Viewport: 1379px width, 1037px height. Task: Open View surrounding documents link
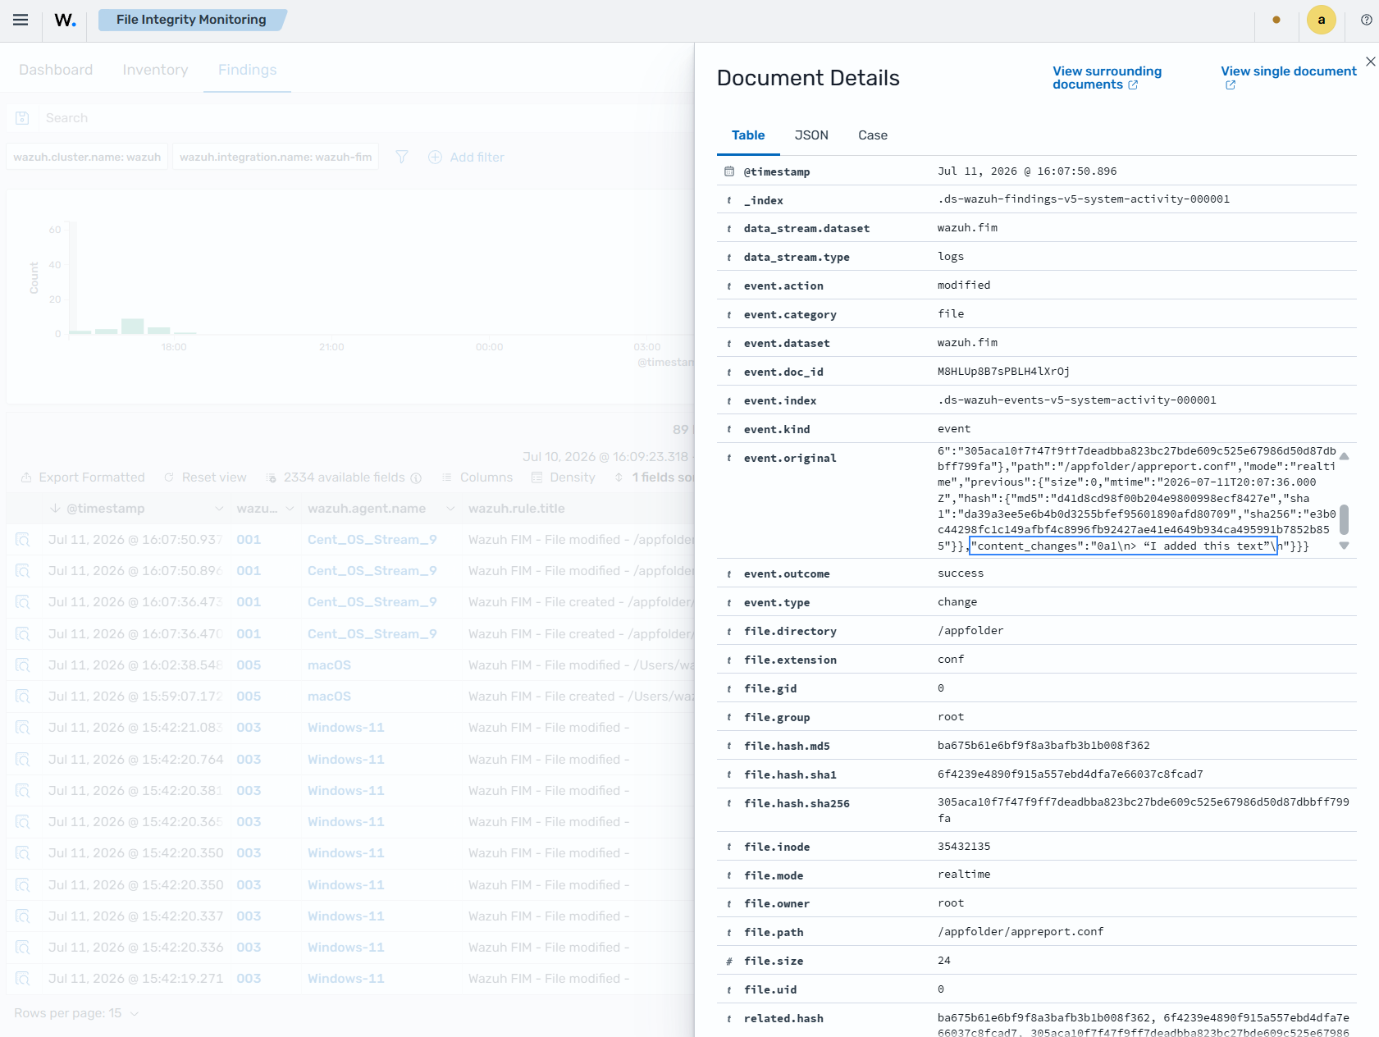(1107, 78)
